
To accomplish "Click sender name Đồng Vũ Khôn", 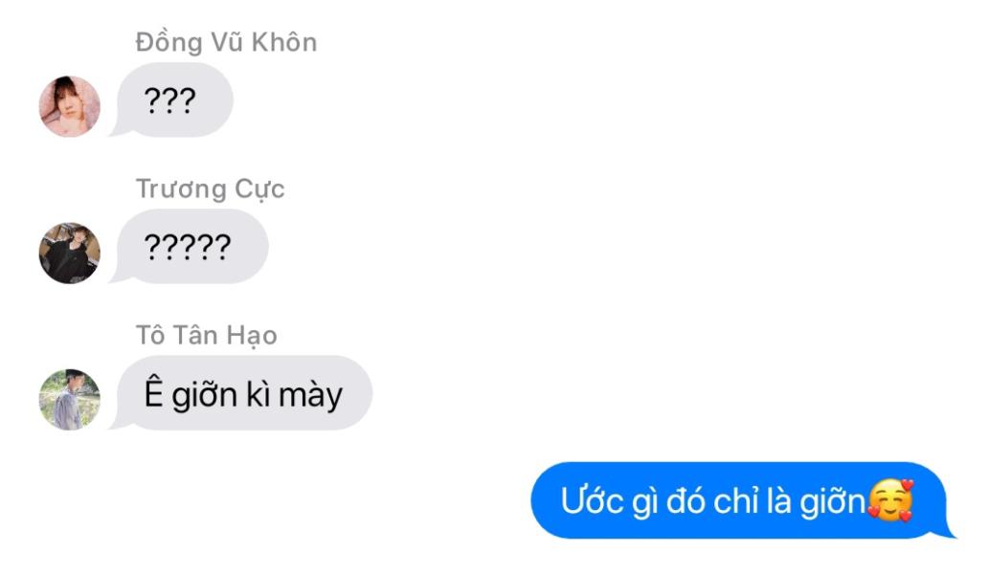I will coord(226,42).
